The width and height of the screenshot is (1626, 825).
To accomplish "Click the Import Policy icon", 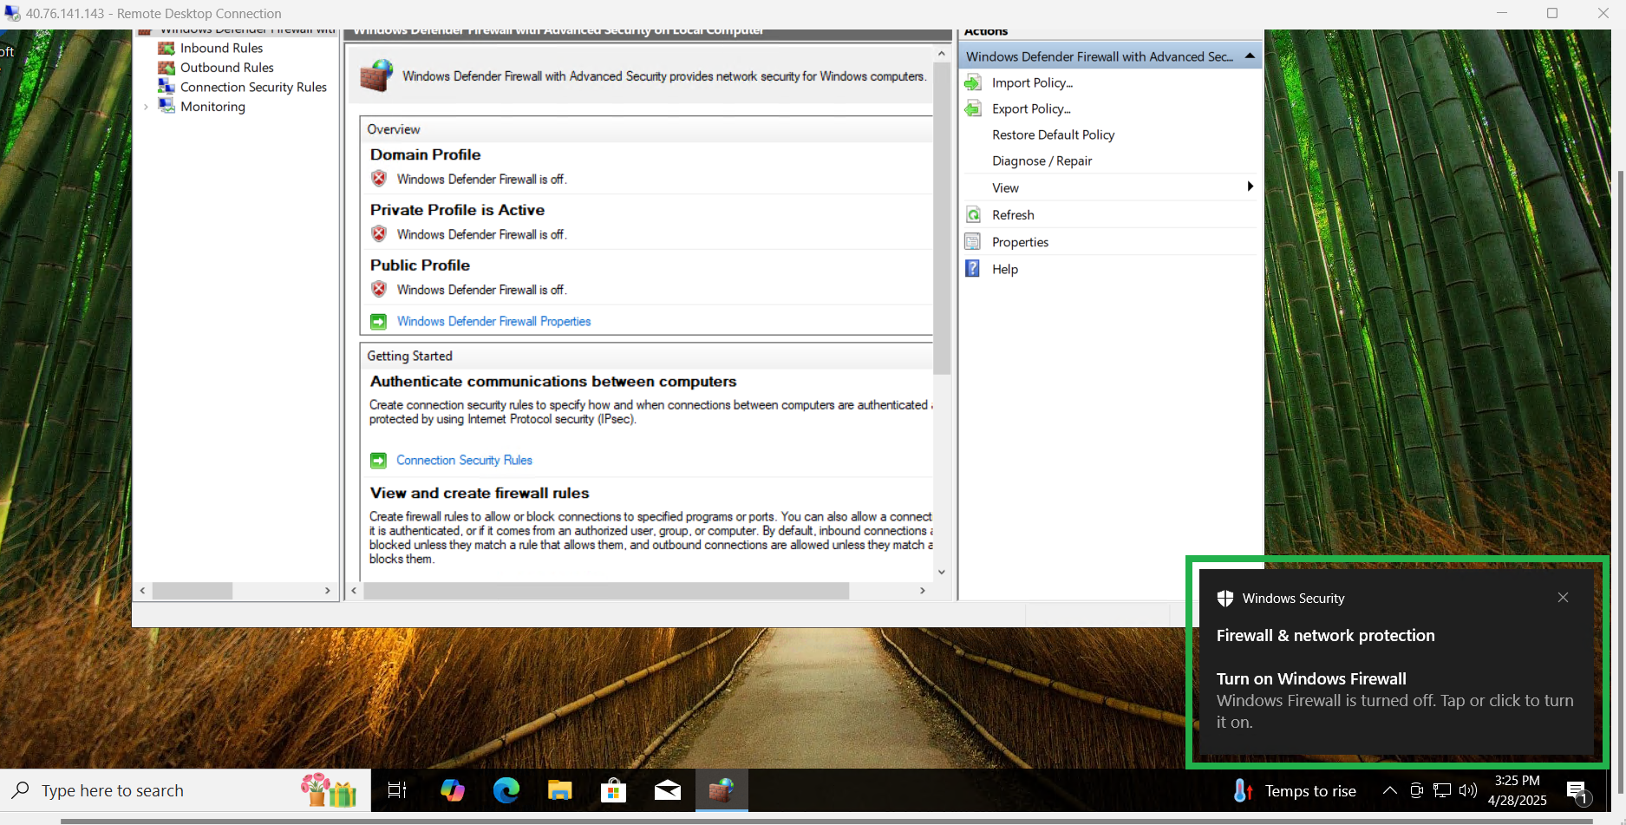I will click(973, 83).
